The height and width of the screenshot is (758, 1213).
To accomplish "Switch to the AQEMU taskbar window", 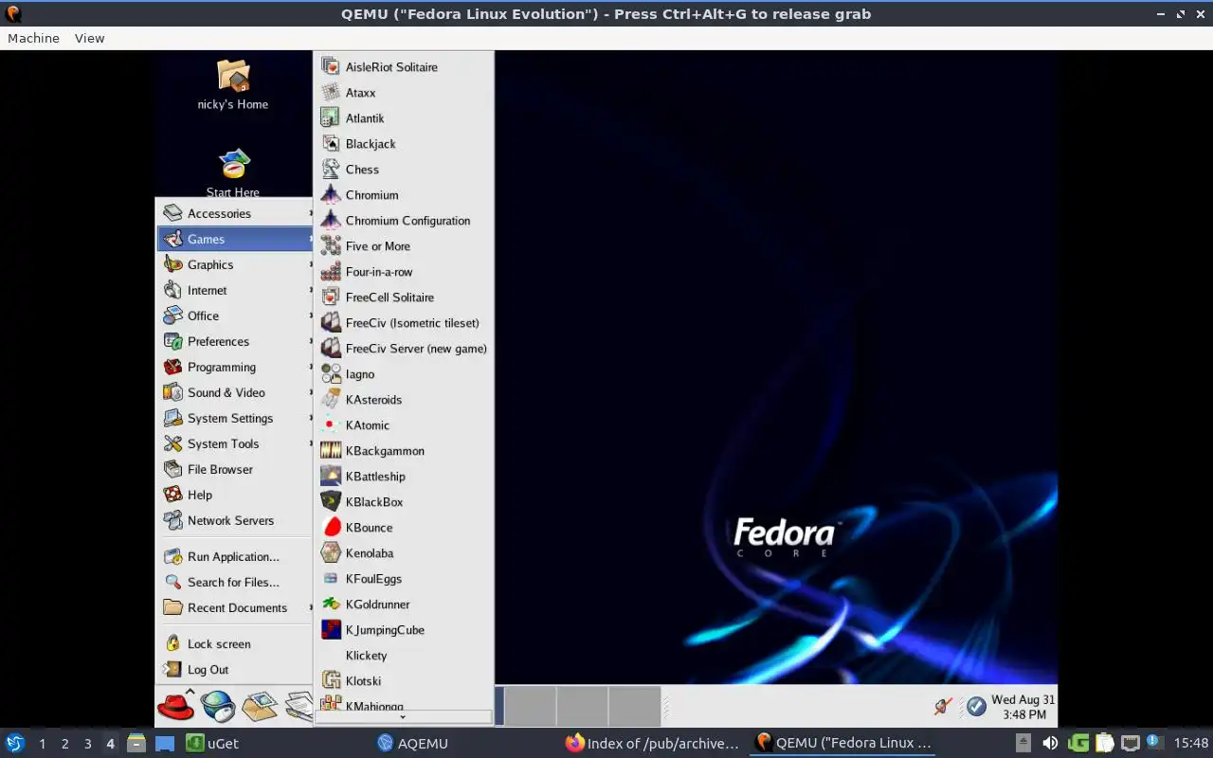I will click(412, 744).
